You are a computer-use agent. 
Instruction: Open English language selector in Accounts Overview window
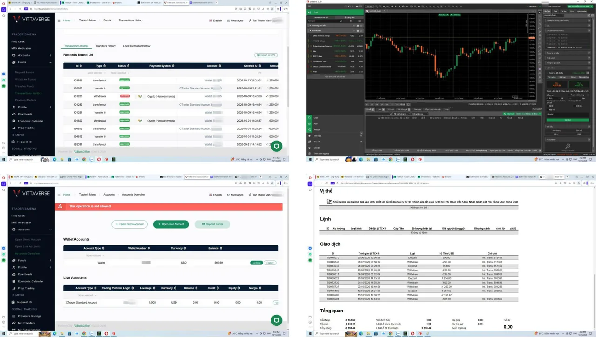pyautogui.click(x=216, y=195)
